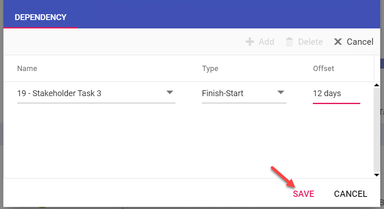Click the bottom CANCEL button
This screenshot has width=384, height=209.
point(350,194)
